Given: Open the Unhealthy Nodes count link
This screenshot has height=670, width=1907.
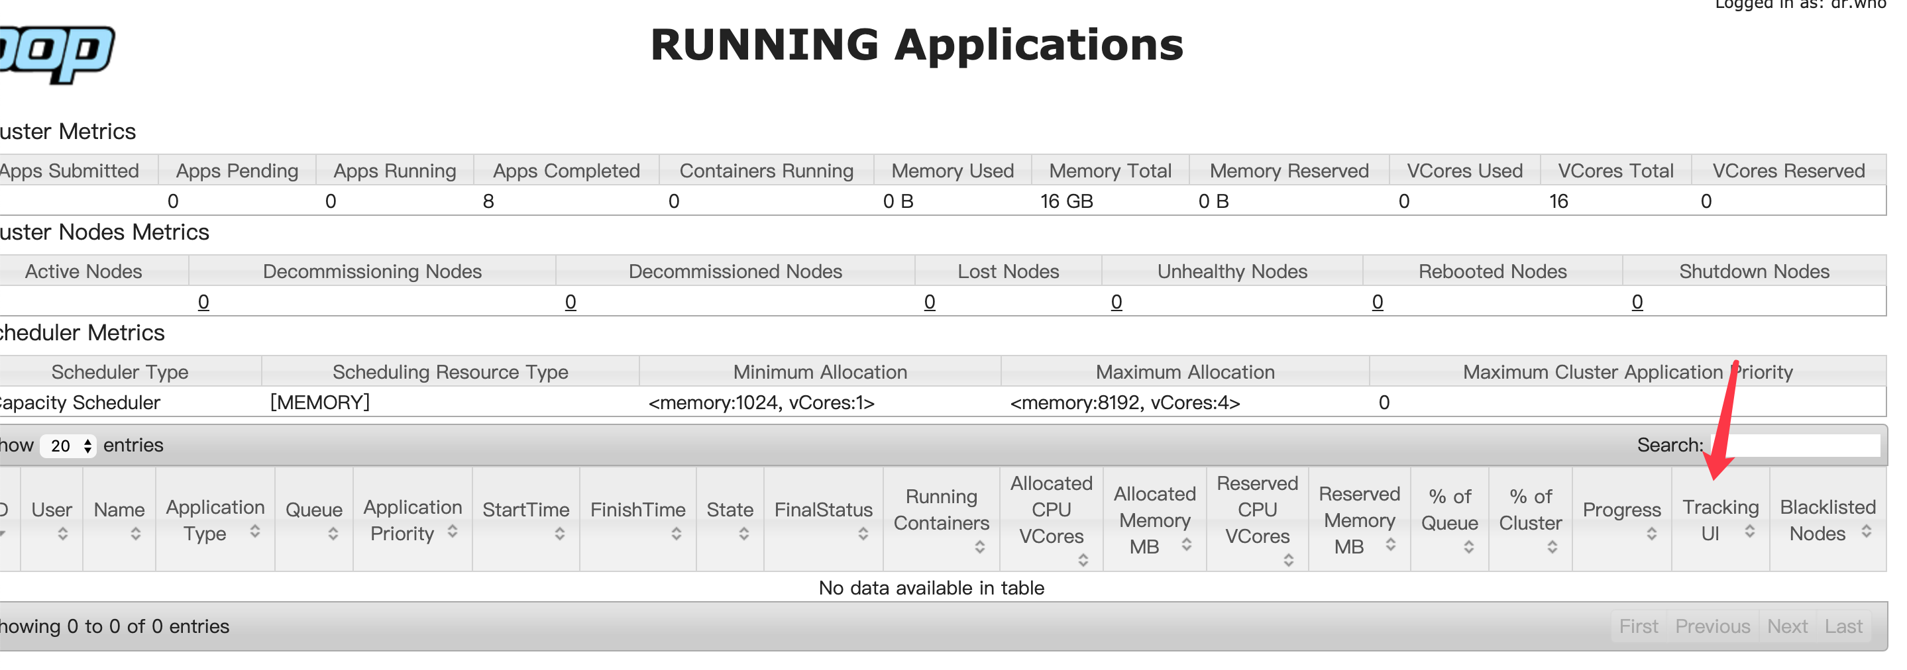Looking at the screenshot, I should click(x=1117, y=303).
